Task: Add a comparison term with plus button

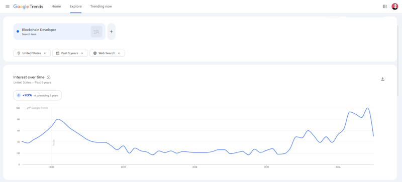Action: pos(111,32)
